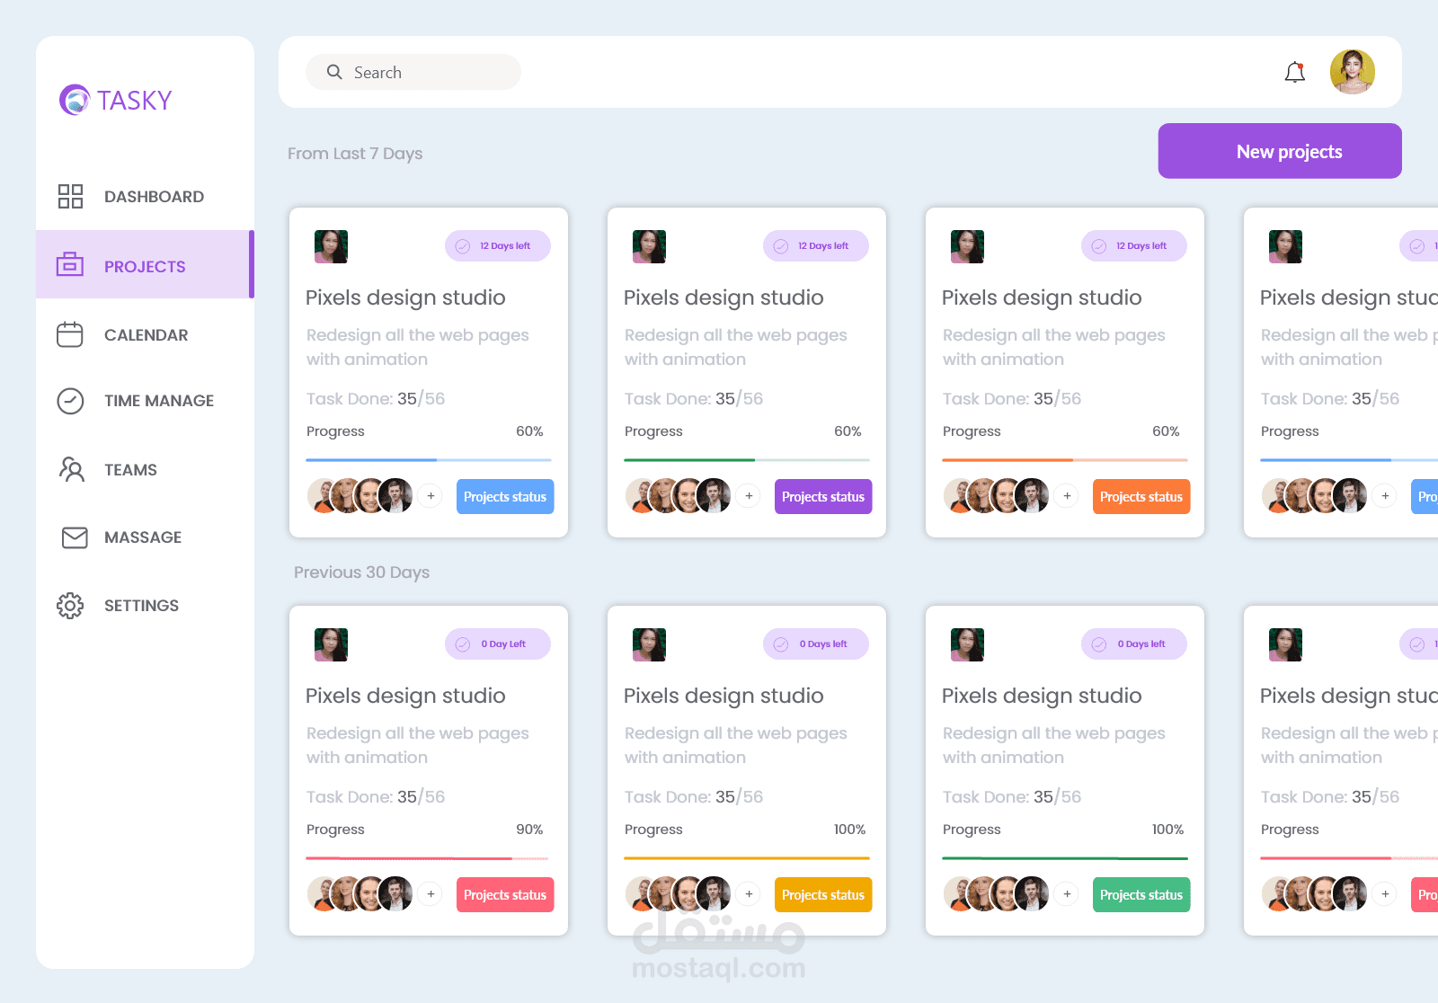Click the orange 60% progress bar
The height and width of the screenshot is (1003, 1438).
pos(1065,460)
